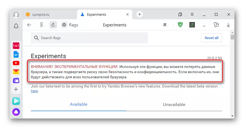The image size is (244, 128).
Task: Click the user profile avatar icon
Action: 16,14
